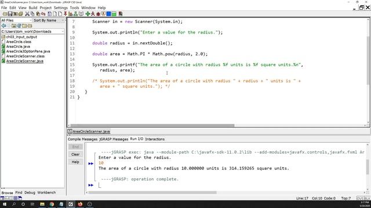Click the red pushpin toolbar icon
The width and height of the screenshot is (371, 208).
pyautogui.click(x=66, y=14)
